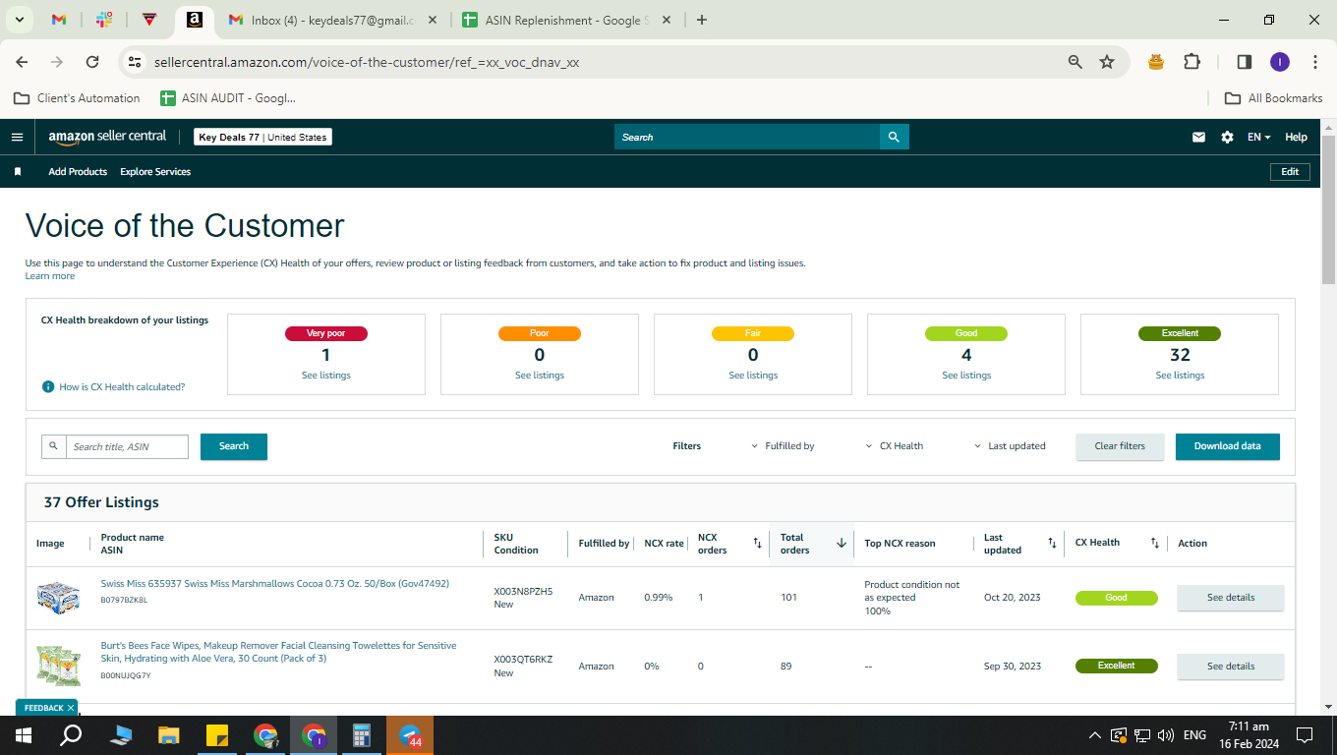
Task: Click the bookmark flag icon
Action: pyautogui.click(x=18, y=172)
